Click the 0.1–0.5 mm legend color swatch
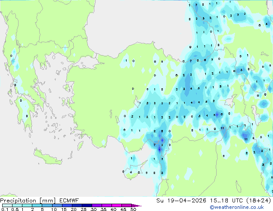The height and width of the screenshot is (211, 273). [7, 205]
